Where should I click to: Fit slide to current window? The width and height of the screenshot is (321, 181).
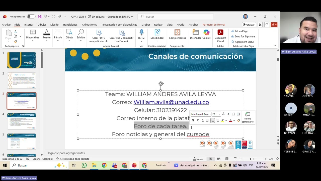pyautogui.click(x=277, y=159)
